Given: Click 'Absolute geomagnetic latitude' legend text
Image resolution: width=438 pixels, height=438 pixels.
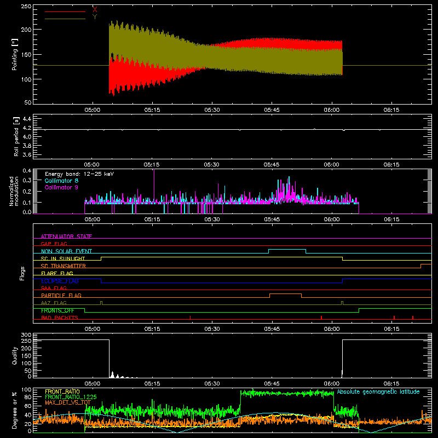Looking at the screenshot, I should tap(378, 391).
